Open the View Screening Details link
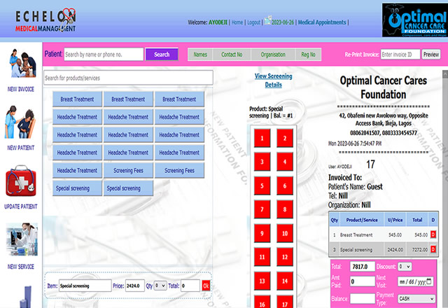Viewport: 448px width, 308px height. point(274,80)
